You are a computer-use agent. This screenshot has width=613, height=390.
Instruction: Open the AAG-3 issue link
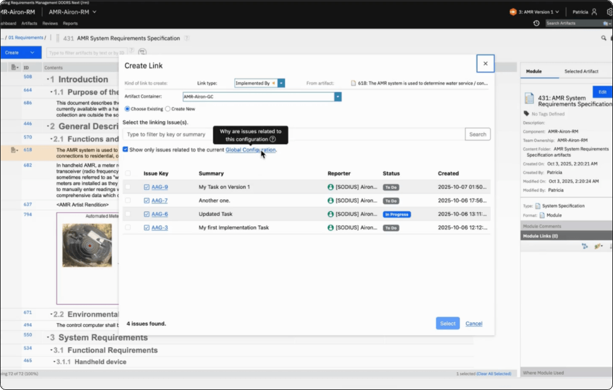point(159,227)
